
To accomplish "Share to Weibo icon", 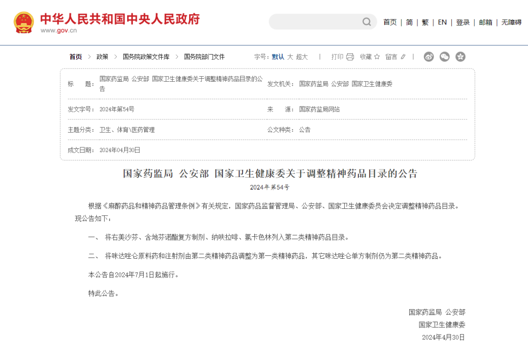I will click(x=429, y=57).
